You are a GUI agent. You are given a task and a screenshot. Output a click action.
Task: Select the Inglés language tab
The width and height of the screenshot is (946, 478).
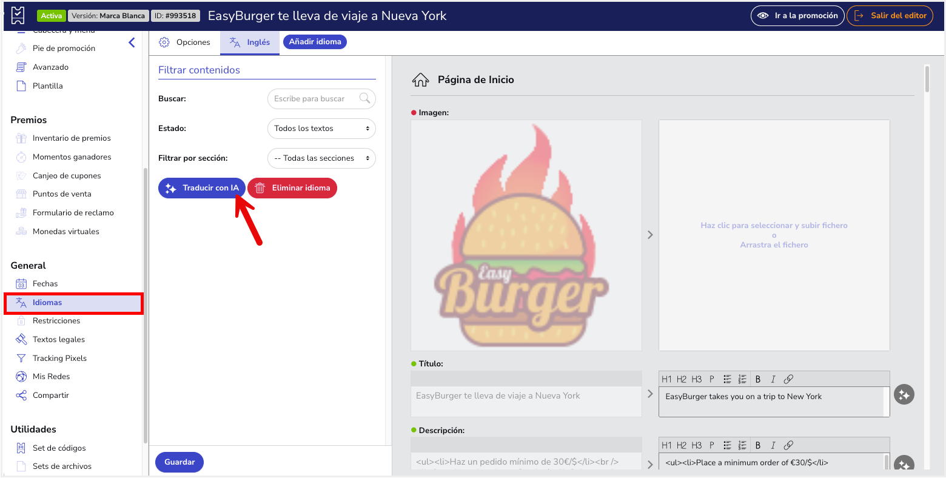(x=250, y=42)
